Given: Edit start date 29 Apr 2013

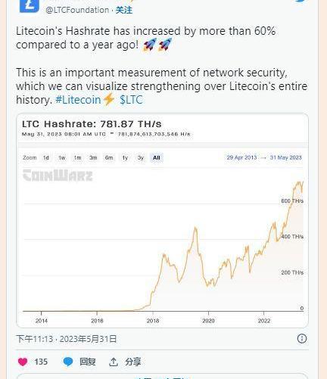Looking at the screenshot, I should 241,157.
